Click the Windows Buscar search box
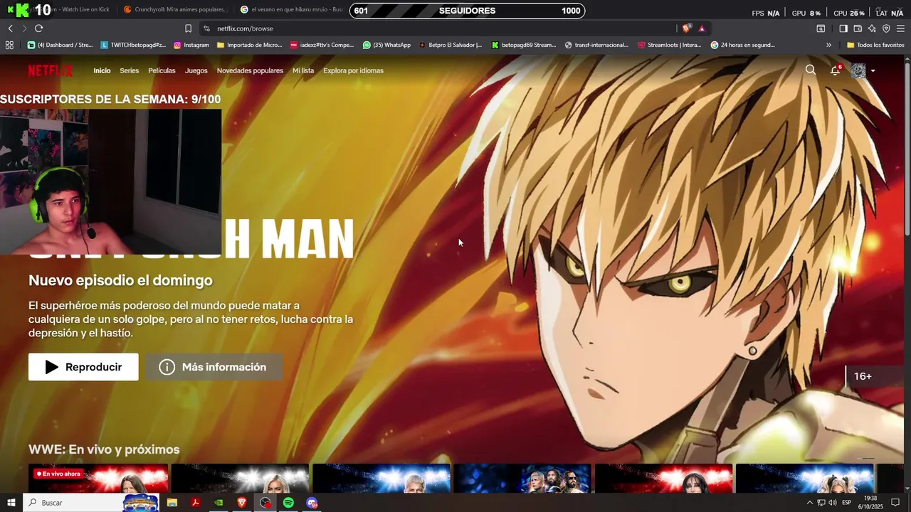 click(x=91, y=503)
